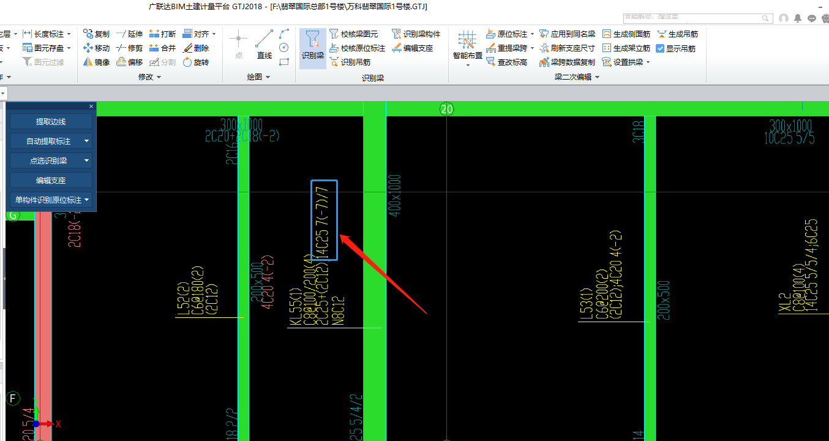Select the circle drawing tool icon
The width and height of the screenshot is (829, 441).
click(x=283, y=48)
